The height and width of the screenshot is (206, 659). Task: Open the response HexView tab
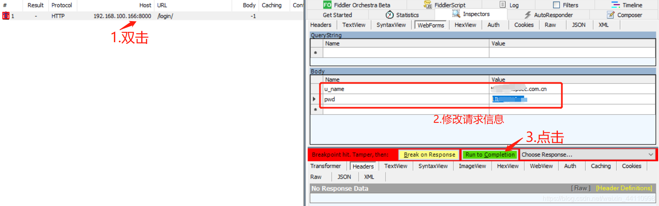(x=508, y=166)
